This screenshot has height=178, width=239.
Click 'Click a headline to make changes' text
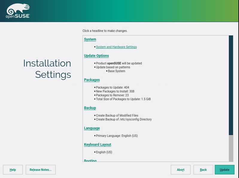click(105, 31)
